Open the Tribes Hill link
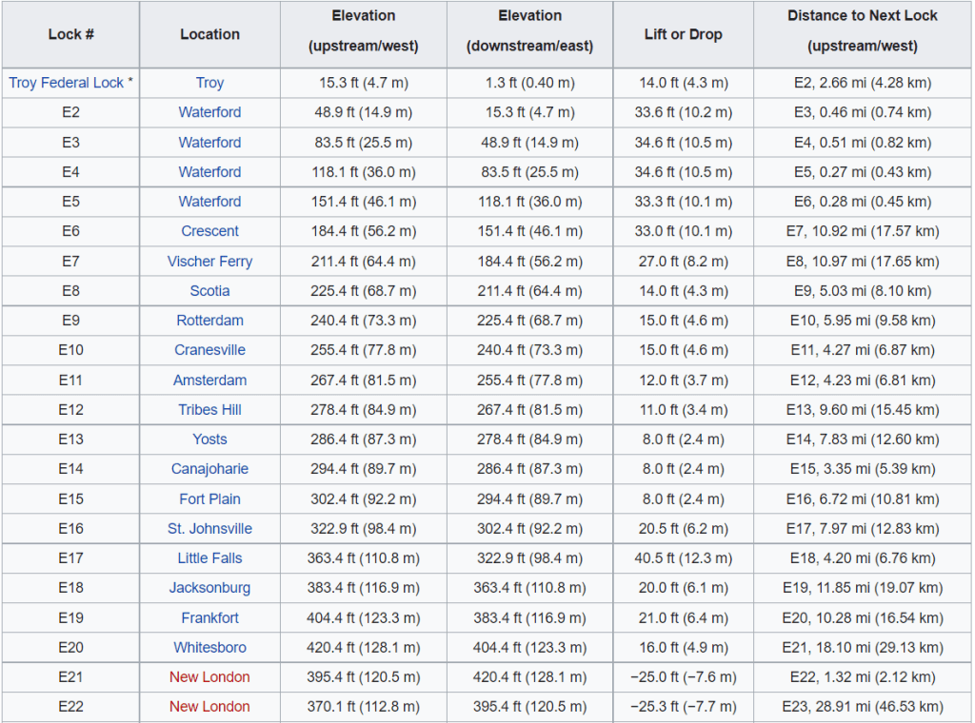975x723 pixels. [209, 410]
